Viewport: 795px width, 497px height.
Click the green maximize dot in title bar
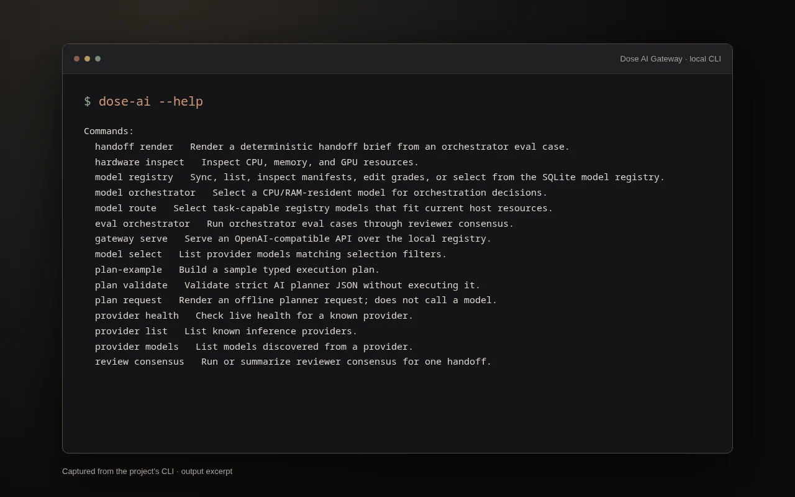click(x=98, y=59)
